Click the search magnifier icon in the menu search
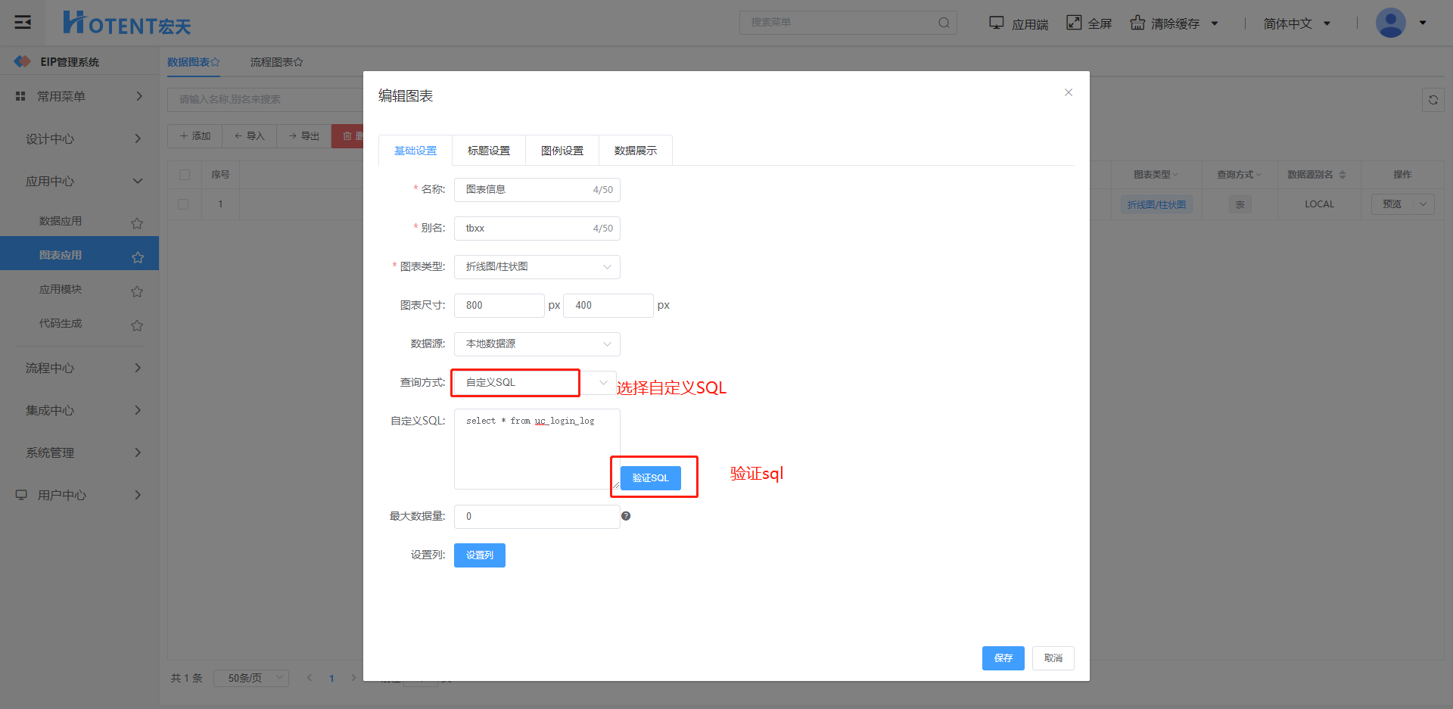1453x709 pixels. tap(944, 23)
